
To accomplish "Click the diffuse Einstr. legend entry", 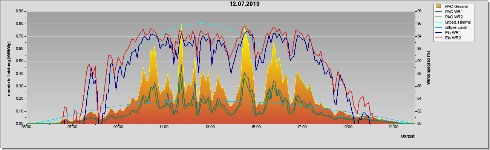I will coord(453,27).
